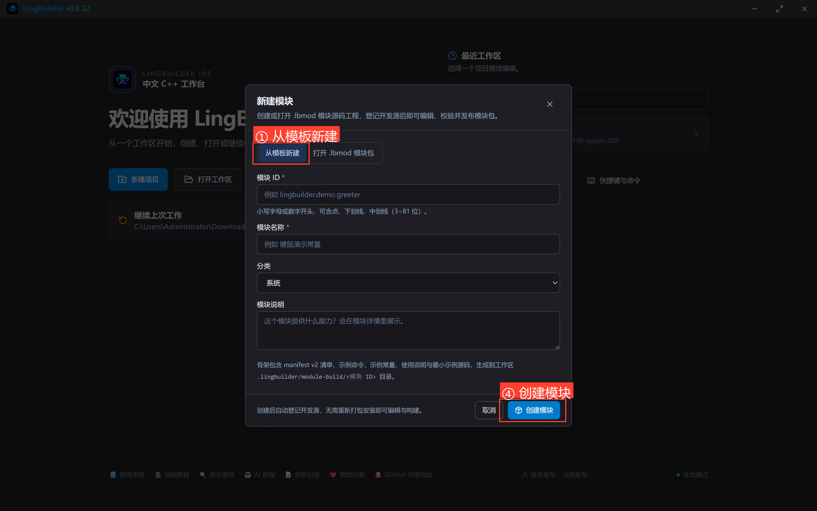Open the GitHub 开源地址 link
This screenshot has width=817, height=511.
click(x=404, y=474)
